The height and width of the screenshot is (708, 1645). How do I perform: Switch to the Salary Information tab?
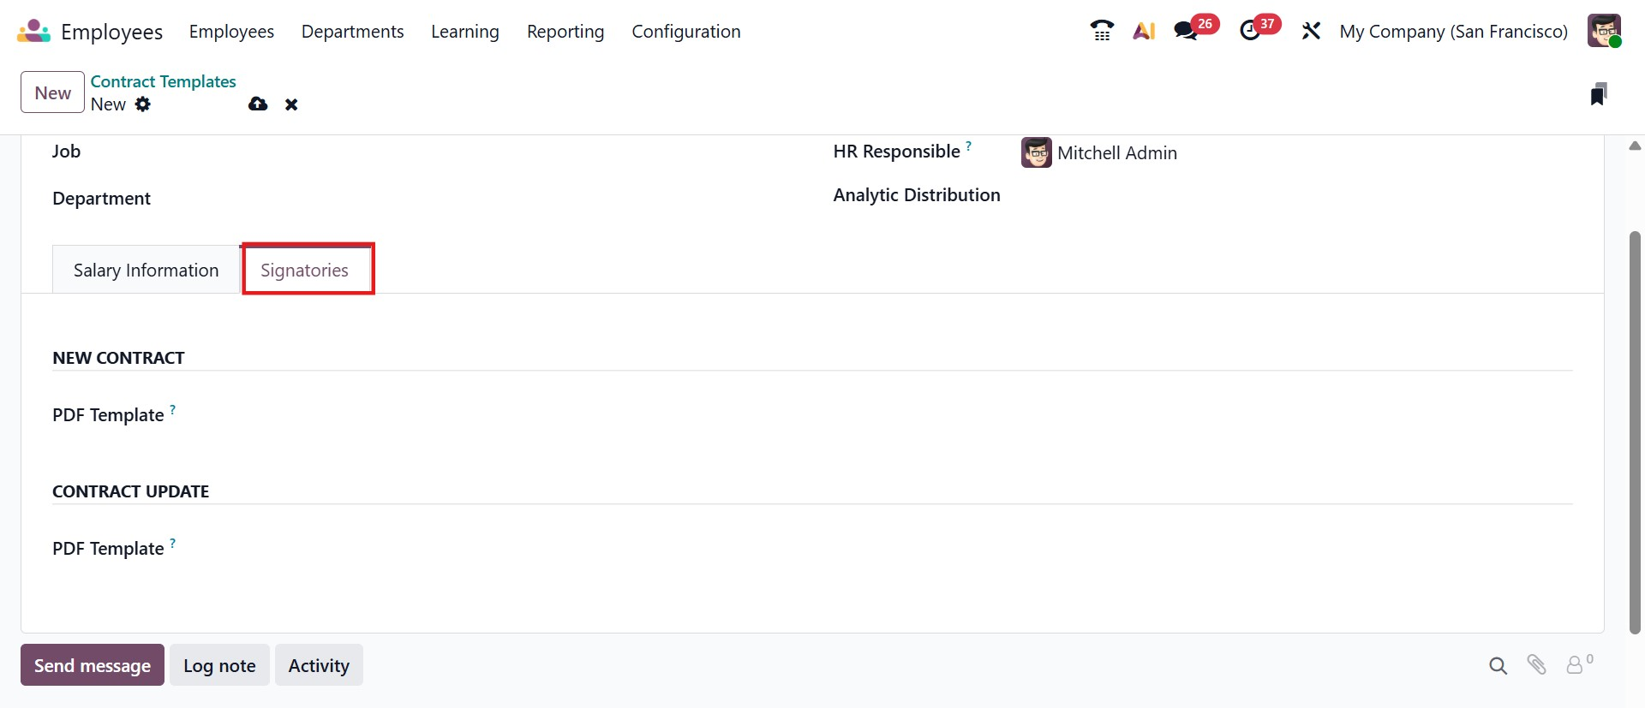[146, 271]
